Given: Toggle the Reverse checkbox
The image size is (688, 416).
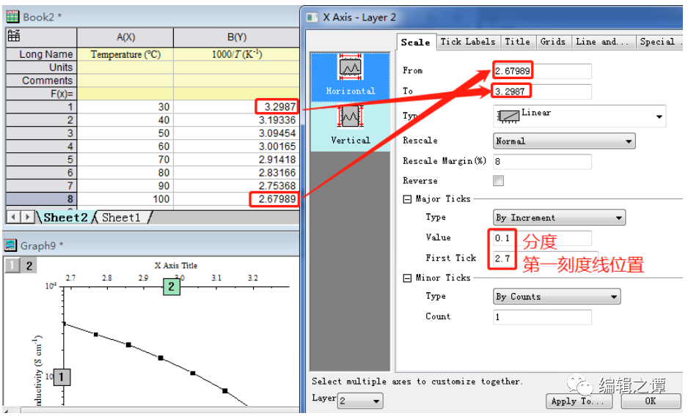Looking at the screenshot, I should click(498, 181).
